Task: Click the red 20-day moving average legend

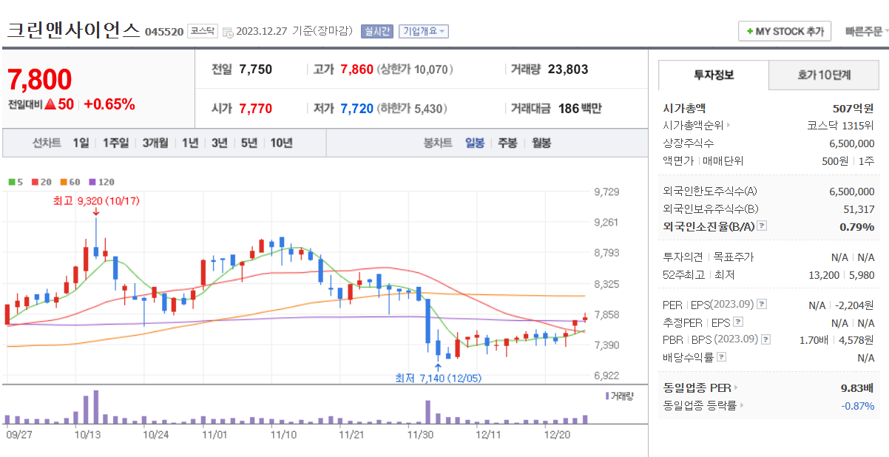Action: click(41, 182)
